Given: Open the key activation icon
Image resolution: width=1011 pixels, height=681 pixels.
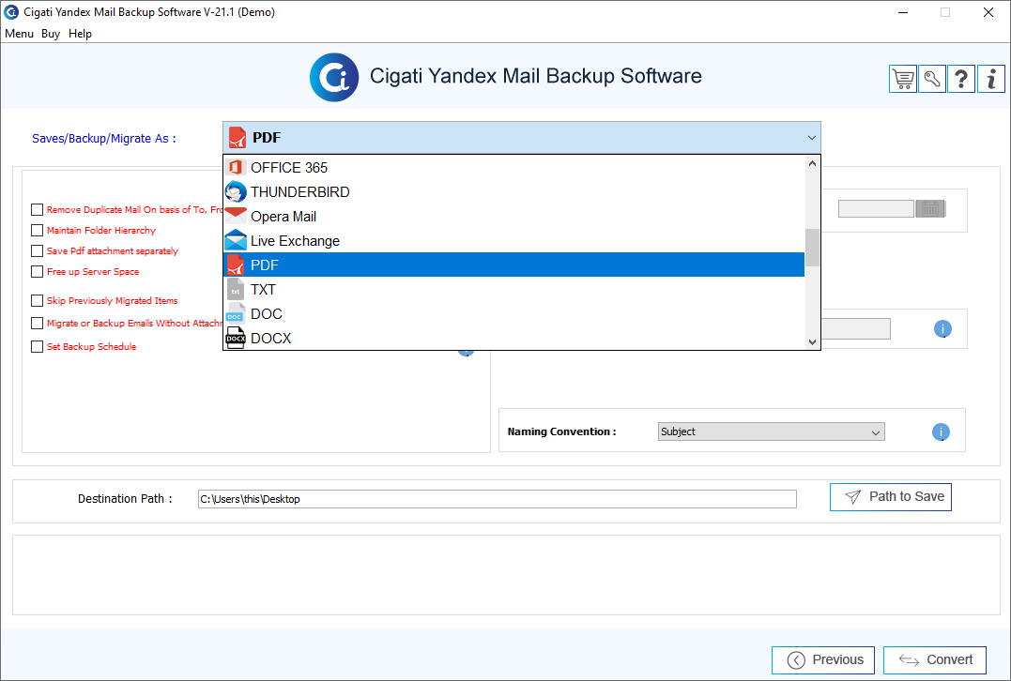Looking at the screenshot, I should (x=932, y=79).
